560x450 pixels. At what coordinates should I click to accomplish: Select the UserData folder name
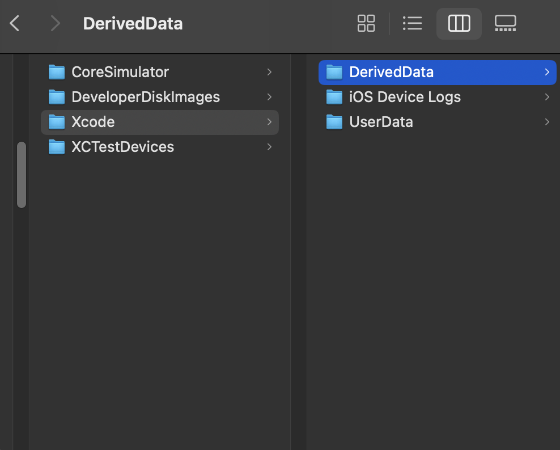tap(381, 122)
